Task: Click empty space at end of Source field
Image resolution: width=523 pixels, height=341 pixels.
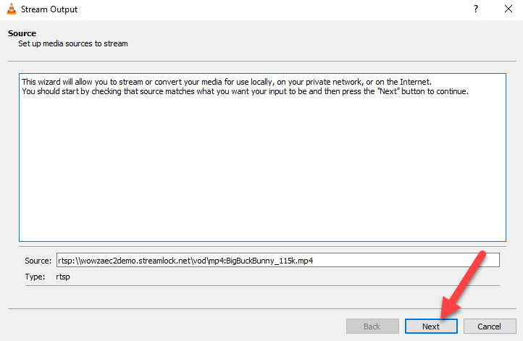Action: click(407, 261)
